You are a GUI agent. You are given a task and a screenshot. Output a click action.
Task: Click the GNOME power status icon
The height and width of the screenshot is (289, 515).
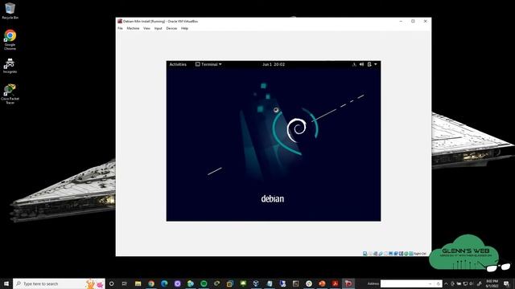click(369, 64)
